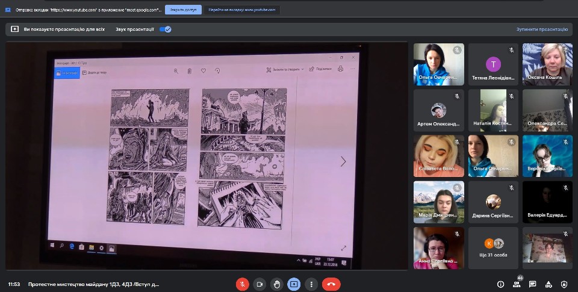This screenshot has height=292, width=578.
Task: Open meeting details info icon
Action: click(500, 284)
